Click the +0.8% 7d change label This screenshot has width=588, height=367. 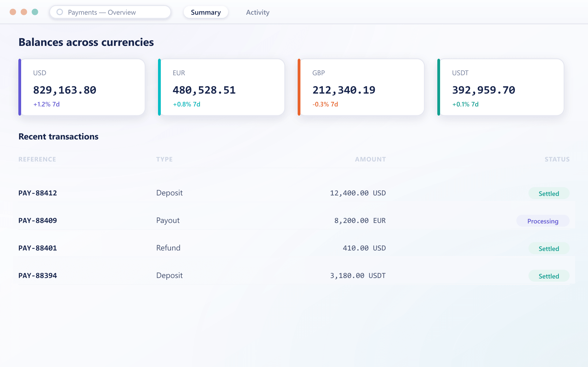tap(187, 104)
